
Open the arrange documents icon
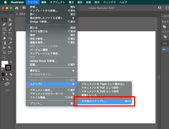click(x=24, y=8)
